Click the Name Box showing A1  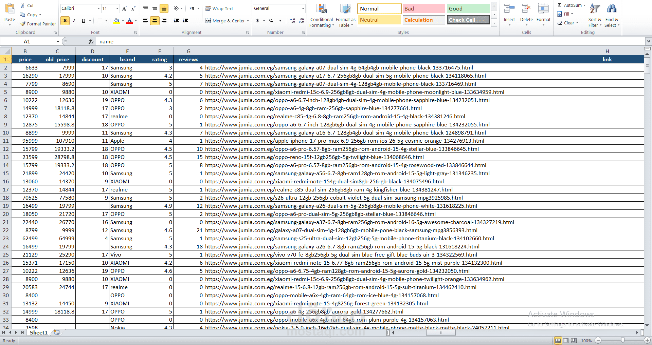tap(27, 41)
